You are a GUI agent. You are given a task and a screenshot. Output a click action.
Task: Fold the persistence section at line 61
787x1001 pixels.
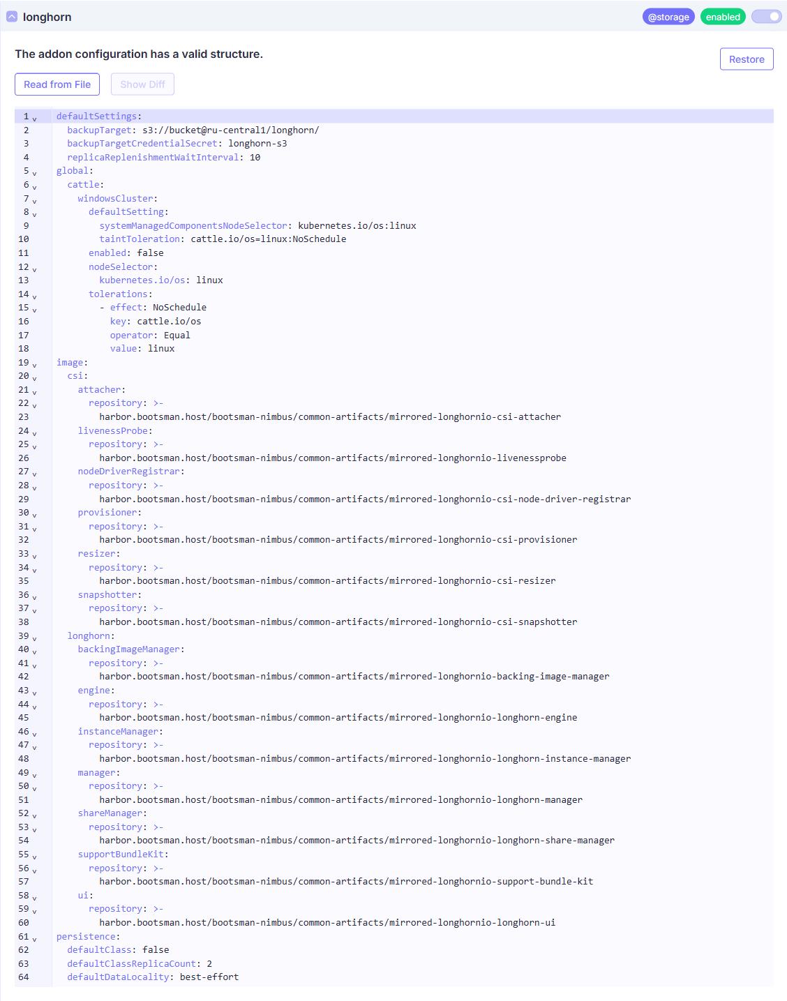tap(34, 939)
